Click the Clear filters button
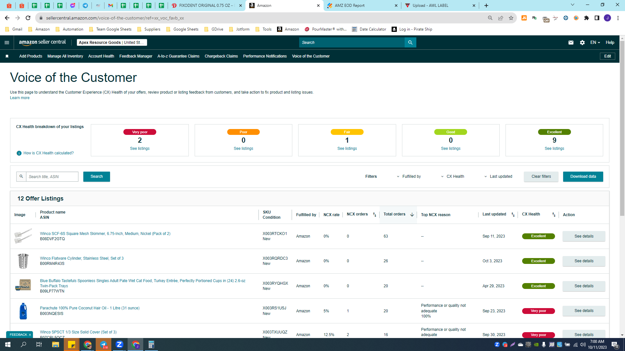 pos(541,176)
